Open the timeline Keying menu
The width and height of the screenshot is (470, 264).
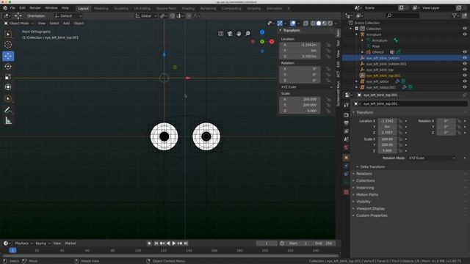tap(43, 243)
